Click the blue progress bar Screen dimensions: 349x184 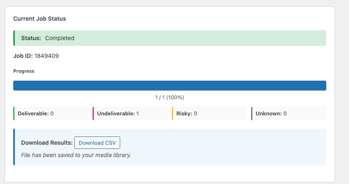pyautogui.click(x=169, y=86)
